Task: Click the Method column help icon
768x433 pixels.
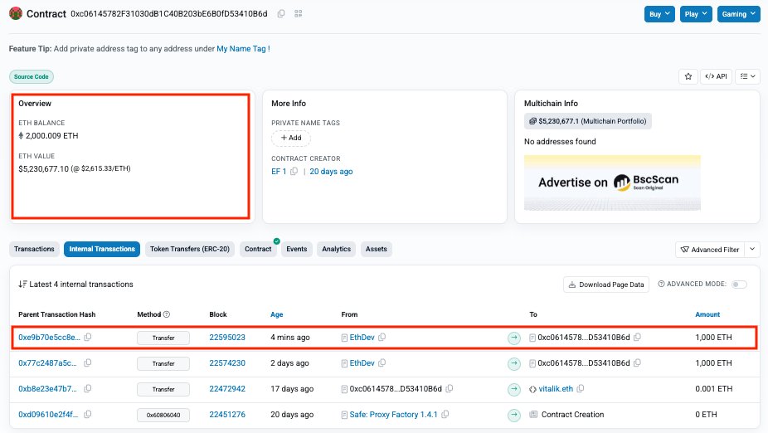Action: coord(167,314)
